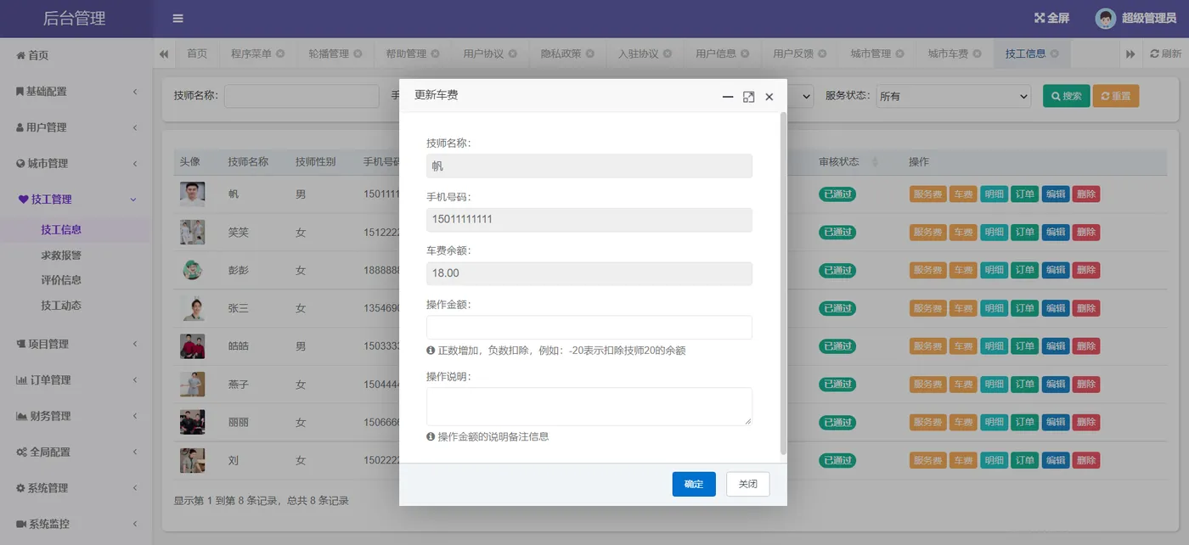
Task: Click the 关闭 button to dismiss the dialog
Action: [x=747, y=484]
